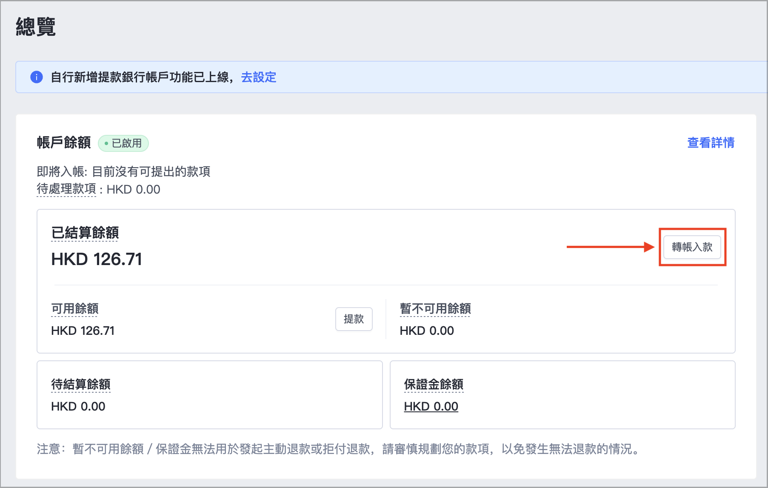Click the 轉帳入款 button
Viewport: 768px width, 488px height.
692,247
